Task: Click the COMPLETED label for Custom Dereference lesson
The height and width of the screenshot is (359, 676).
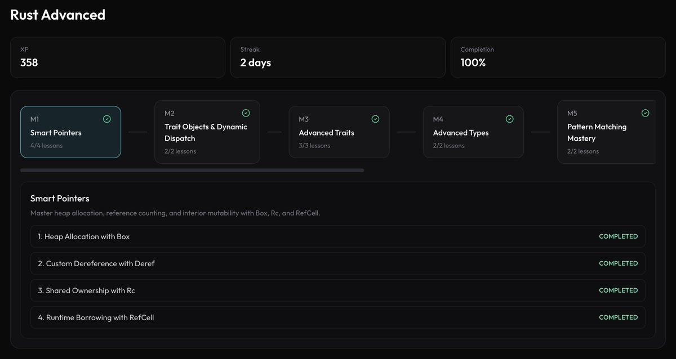Action: [x=618, y=263]
